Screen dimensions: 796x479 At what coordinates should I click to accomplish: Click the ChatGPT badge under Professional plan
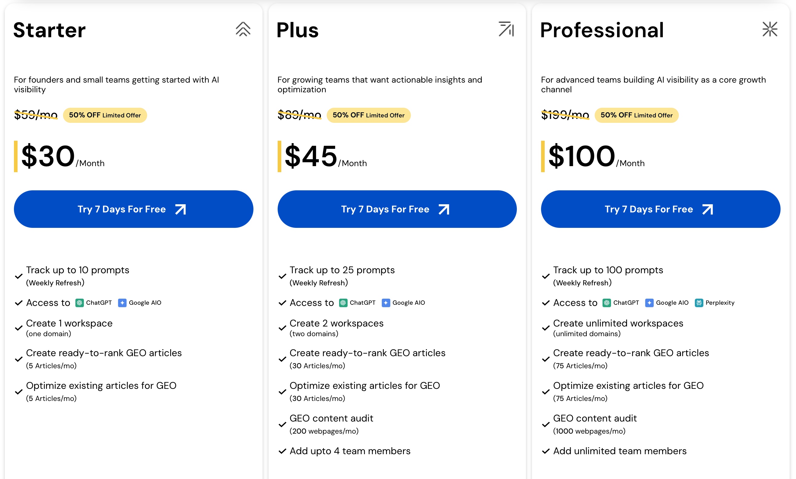coord(621,303)
